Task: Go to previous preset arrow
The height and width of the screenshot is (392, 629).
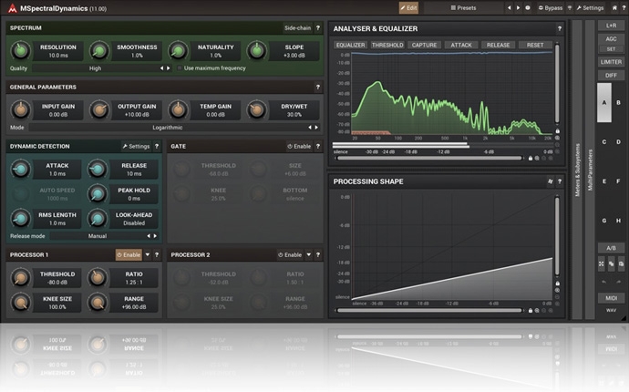Action: [509, 7]
